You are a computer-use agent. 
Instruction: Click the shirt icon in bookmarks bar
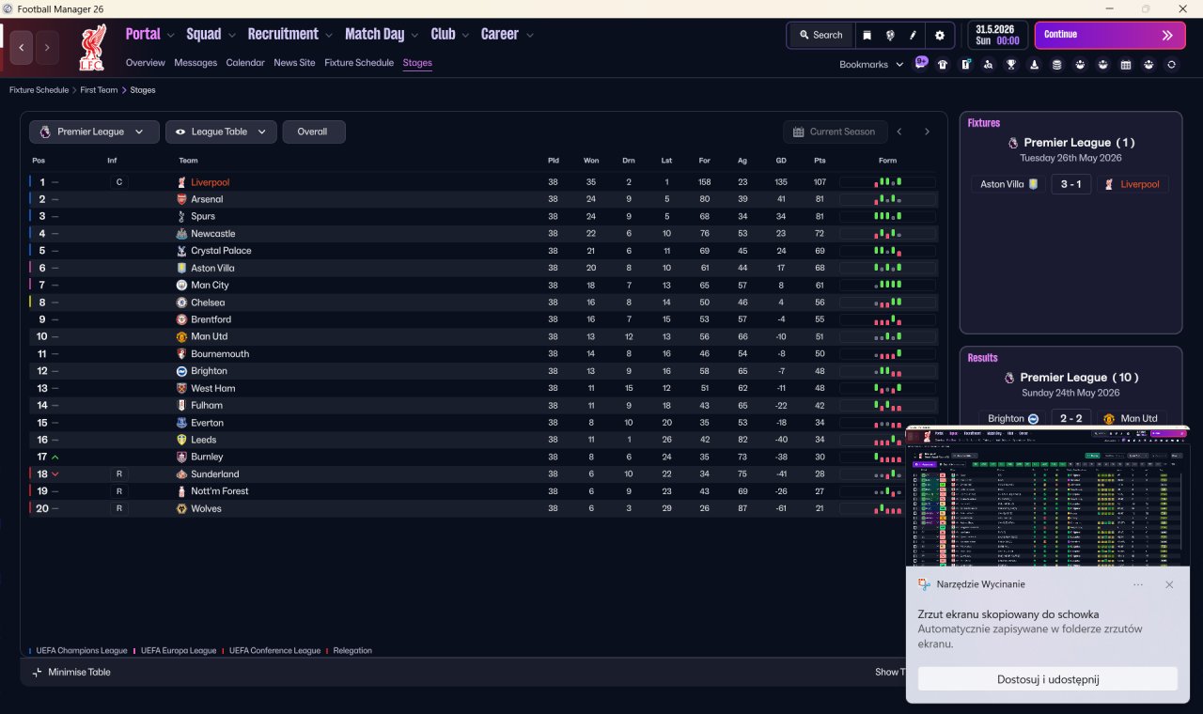[943, 65]
